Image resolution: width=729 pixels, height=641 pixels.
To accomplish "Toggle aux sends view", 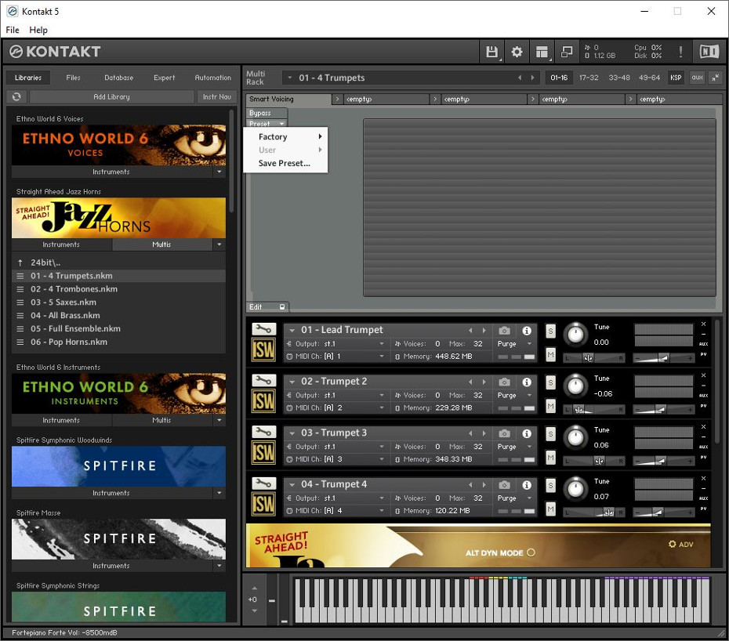I will pyautogui.click(x=697, y=78).
